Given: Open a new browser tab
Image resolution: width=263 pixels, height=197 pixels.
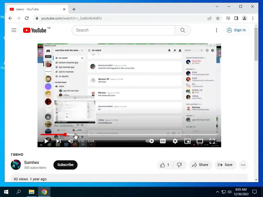Looking at the screenshot, I should [74, 9].
